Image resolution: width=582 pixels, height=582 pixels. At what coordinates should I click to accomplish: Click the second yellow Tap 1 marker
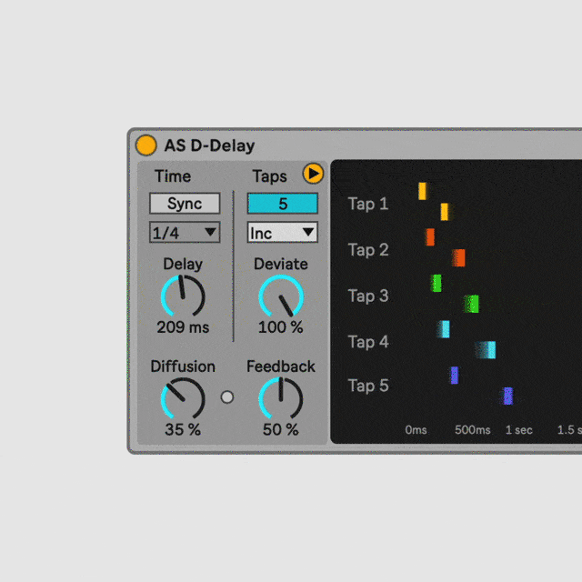coord(445,212)
